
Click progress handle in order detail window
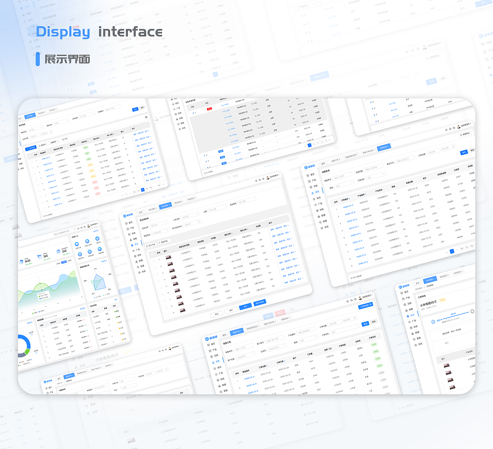(472, 311)
